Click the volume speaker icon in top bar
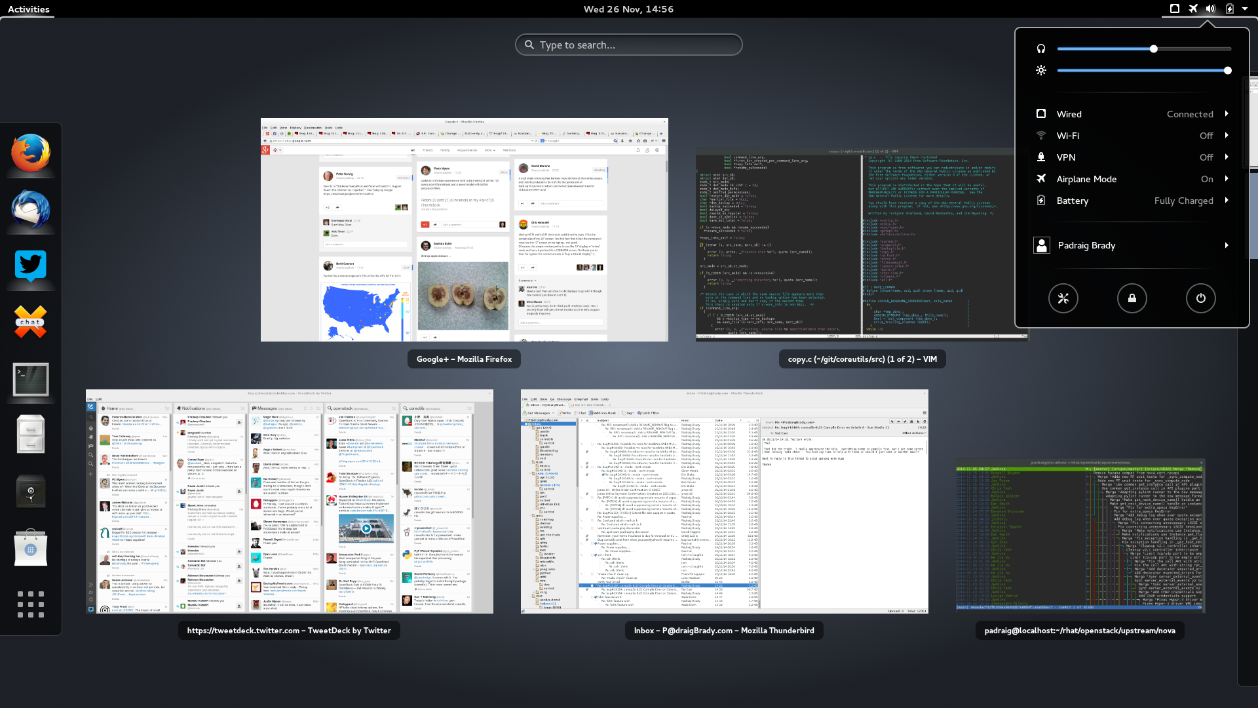This screenshot has height=708, width=1258. click(1211, 9)
